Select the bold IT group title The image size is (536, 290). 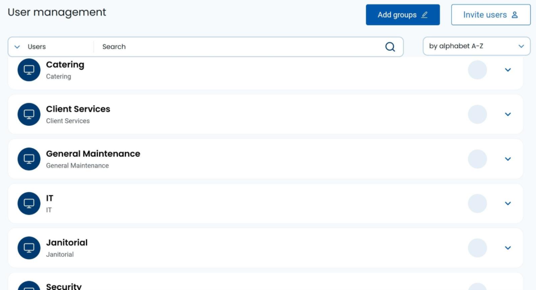click(50, 198)
